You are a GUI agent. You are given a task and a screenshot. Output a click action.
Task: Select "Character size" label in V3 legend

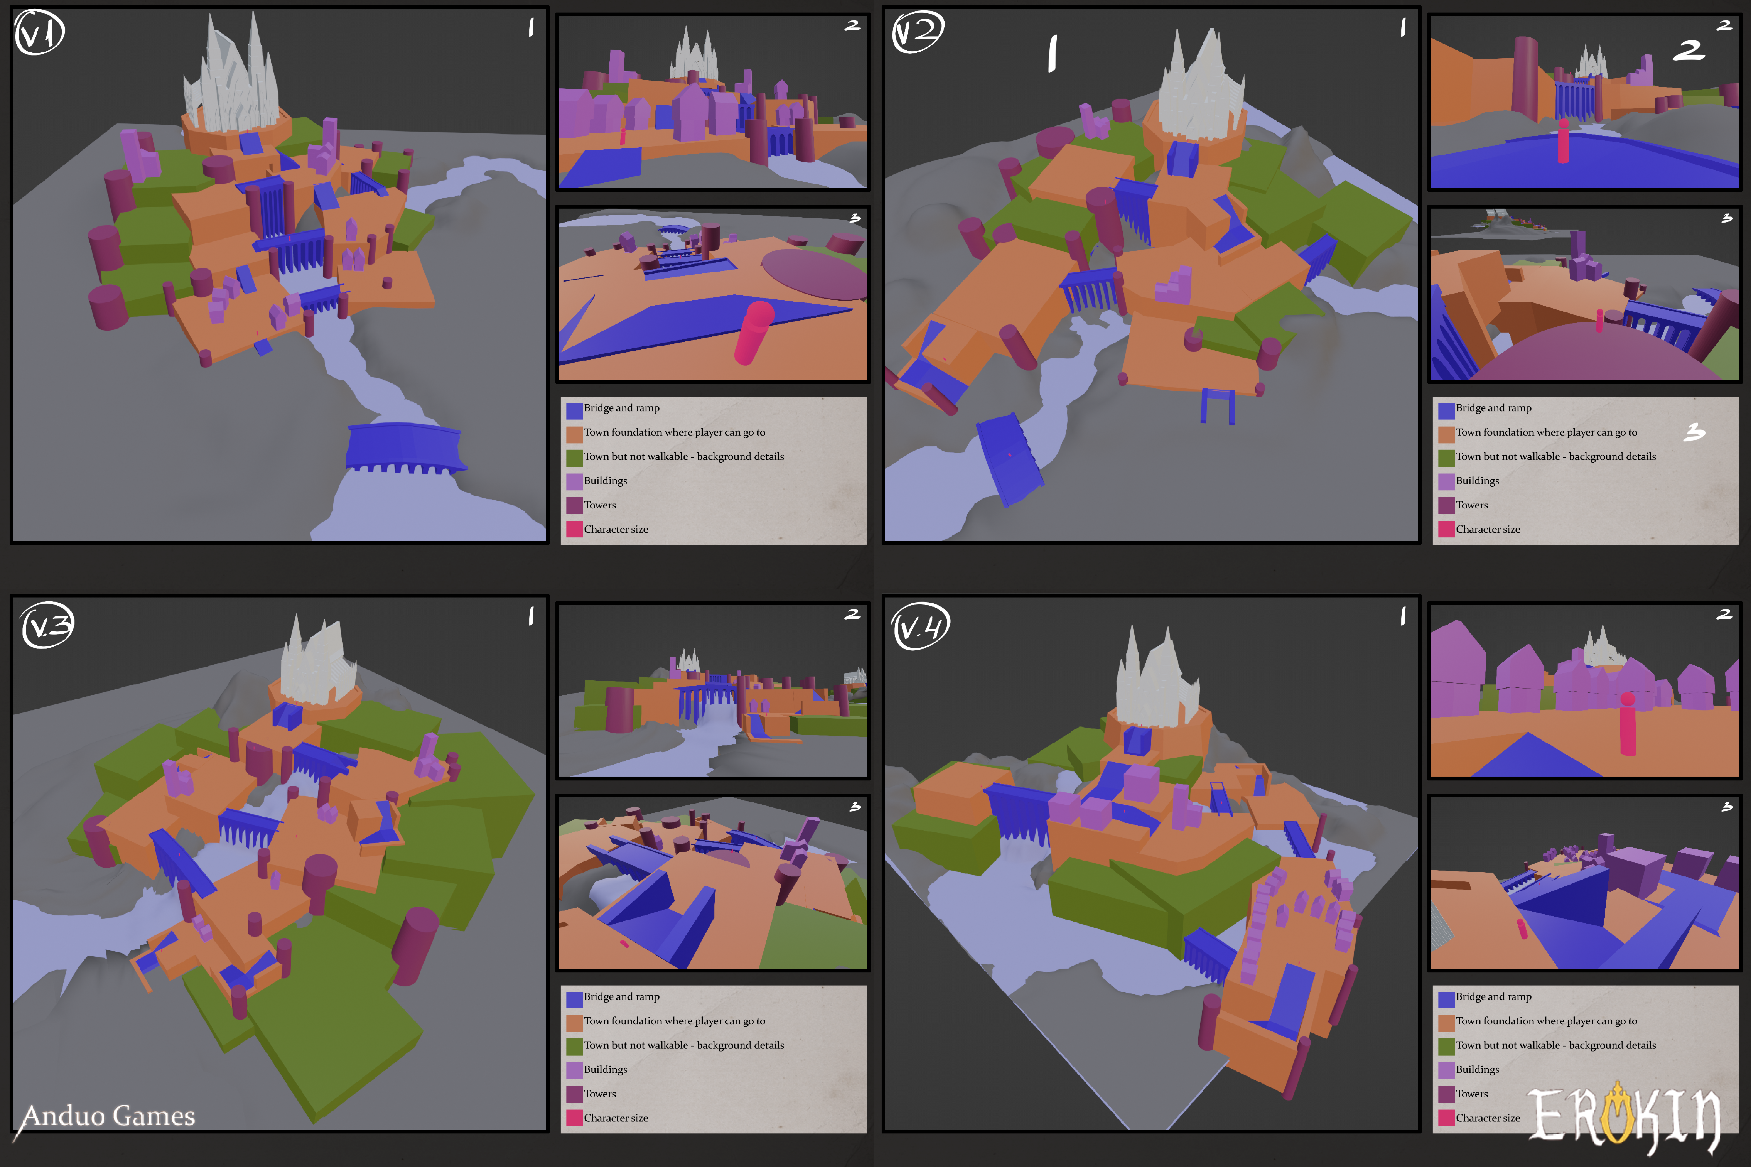pyautogui.click(x=616, y=1118)
